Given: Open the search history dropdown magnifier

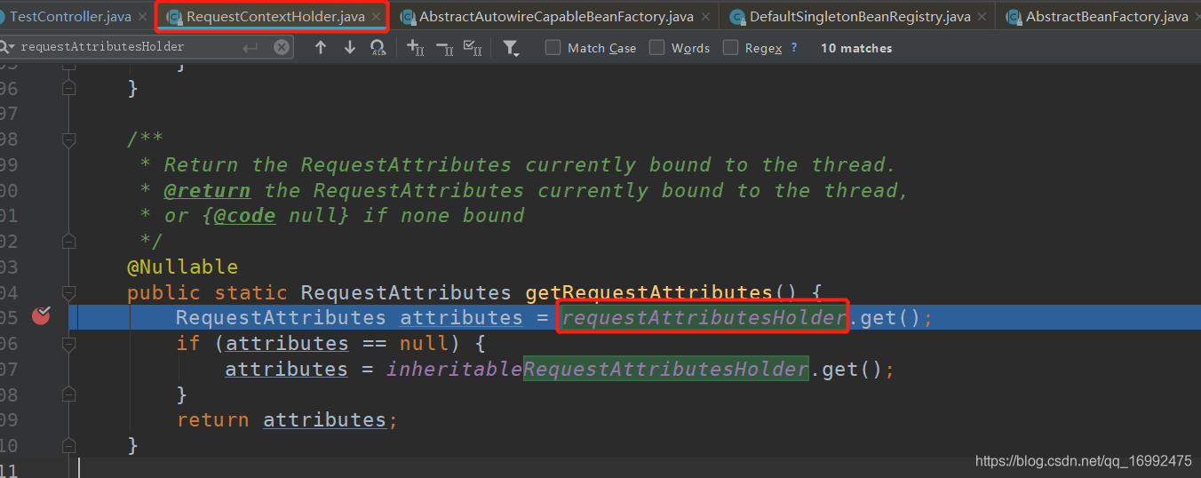Looking at the screenshot, I should tap(7, 47).
